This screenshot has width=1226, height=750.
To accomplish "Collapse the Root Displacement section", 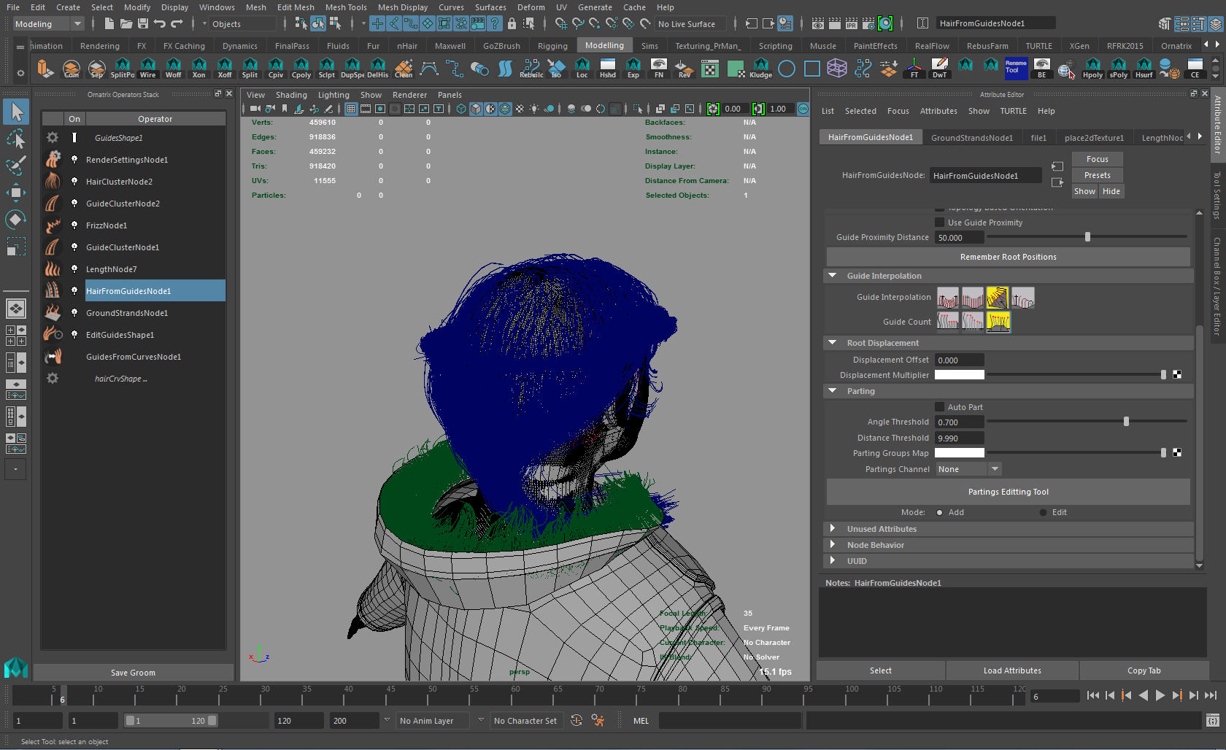I will [x=833, y=343].
